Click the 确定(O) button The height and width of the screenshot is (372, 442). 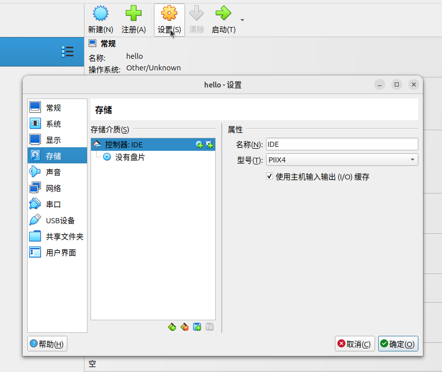(x=398, y=344)
